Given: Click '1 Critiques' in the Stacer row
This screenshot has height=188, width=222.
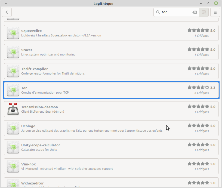Looking at the screenshot, I should (x=202, y=55).
